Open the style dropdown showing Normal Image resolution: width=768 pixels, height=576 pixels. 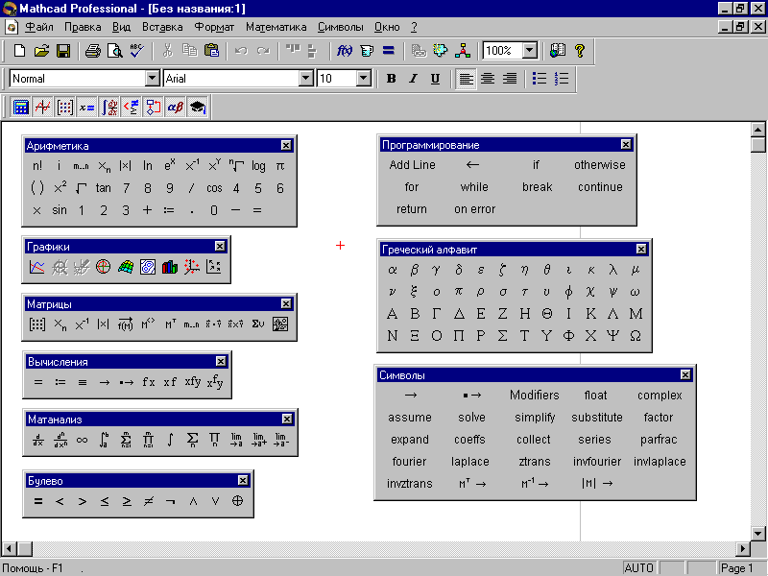point(153,79)
